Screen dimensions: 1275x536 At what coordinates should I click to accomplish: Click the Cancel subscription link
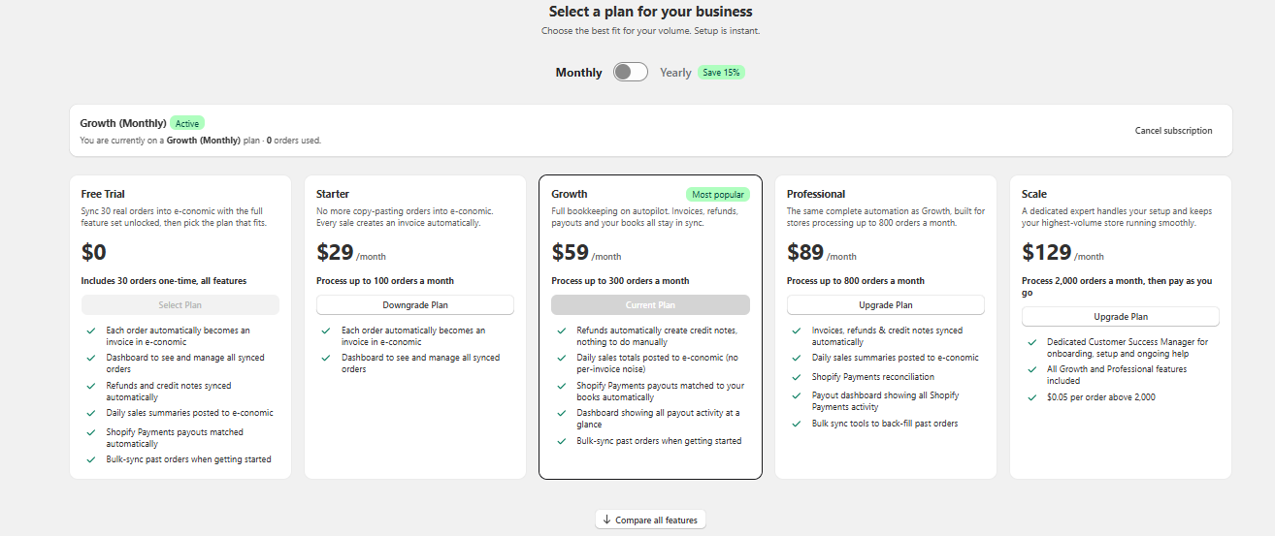(x=1173, y=131)
